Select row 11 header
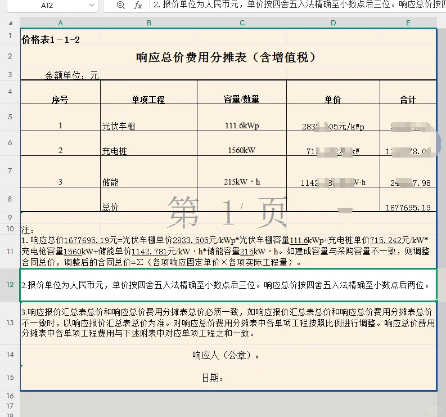 tap(10, 252)
